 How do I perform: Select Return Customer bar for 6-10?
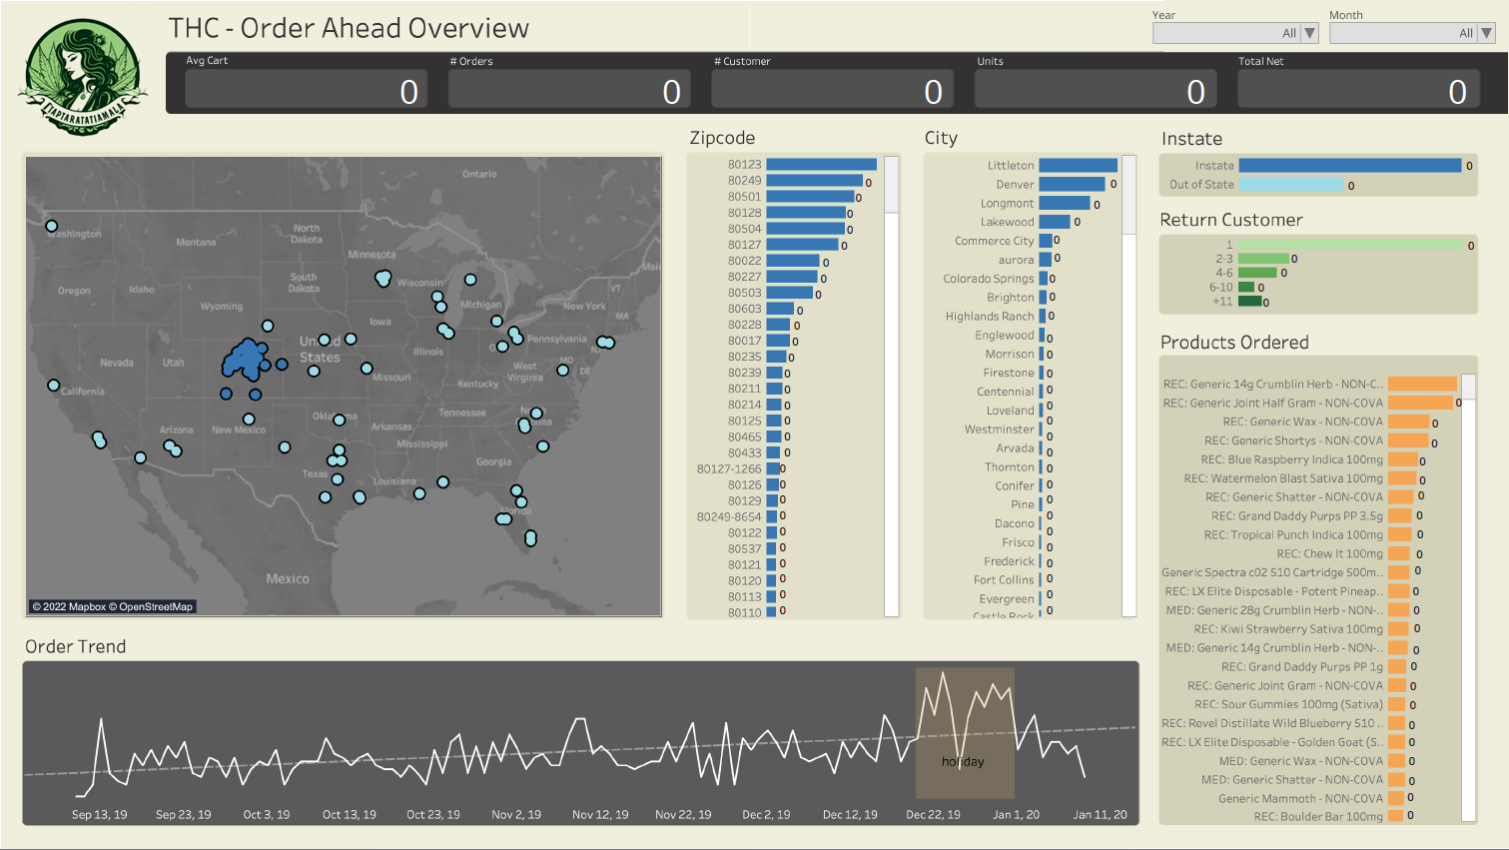(1246, 287)
